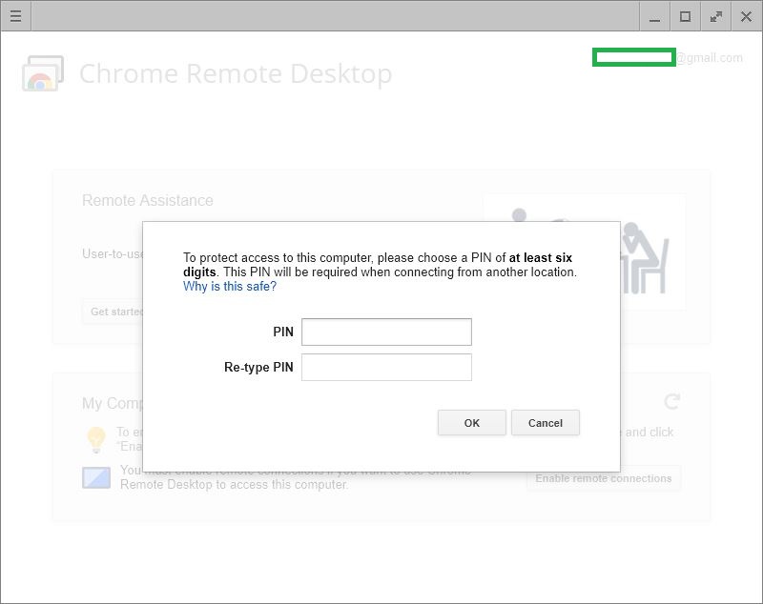The width and height of the screenshot is (763, 604).
Task: Maximize the Remote Desktop window
Action: (x=685, y=16)
